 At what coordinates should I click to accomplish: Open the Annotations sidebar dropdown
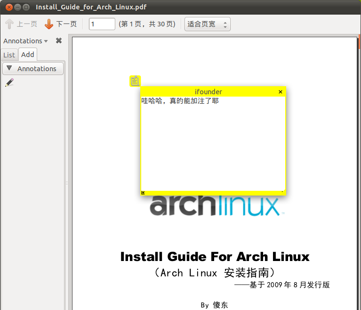tap(25, 41)
